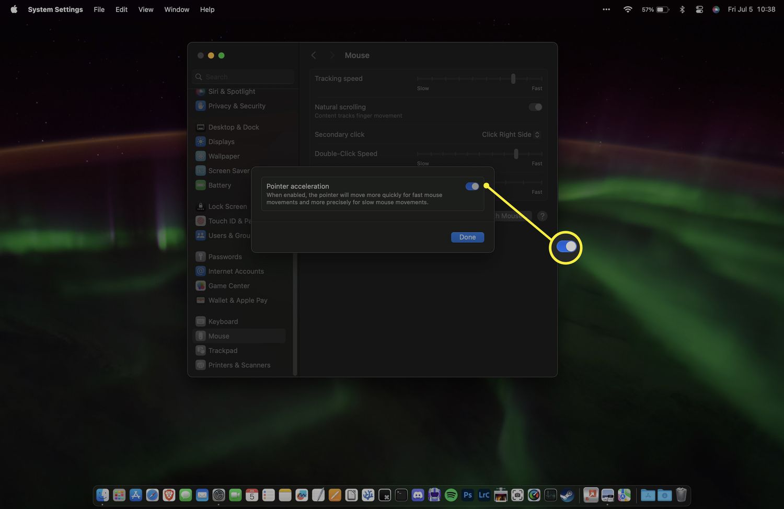Open Maps from the Dock
The width and height of the screenshot is (784, 509).
pyautogui.click(x=624, y=495)
